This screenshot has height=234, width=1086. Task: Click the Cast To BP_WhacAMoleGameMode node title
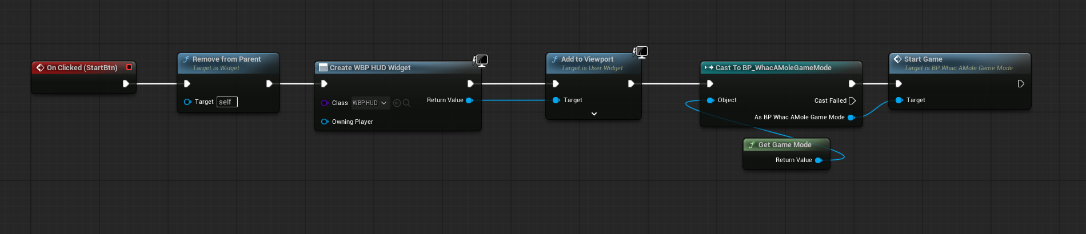[773, 67]
